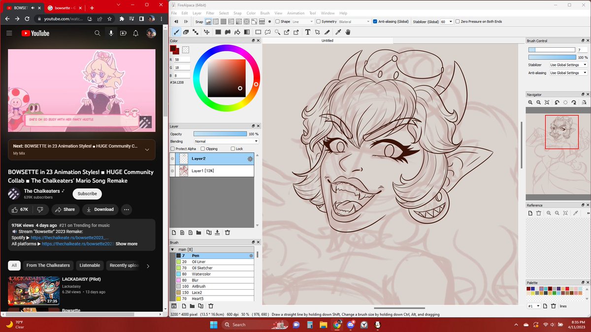Open the Stabilizer (Global) value dropdown

(447, 22)
